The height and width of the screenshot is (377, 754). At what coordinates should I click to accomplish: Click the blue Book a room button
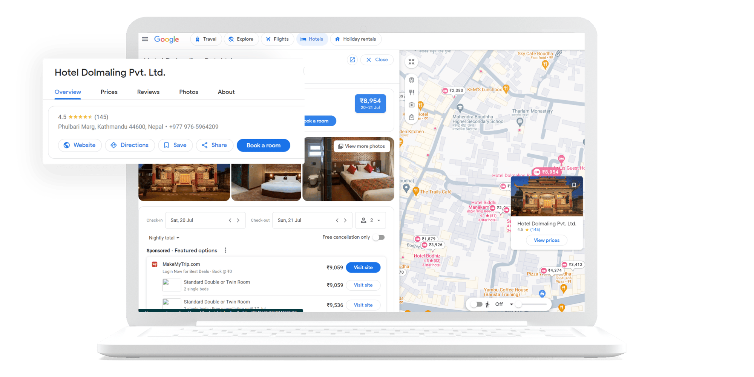pos(263,146)
